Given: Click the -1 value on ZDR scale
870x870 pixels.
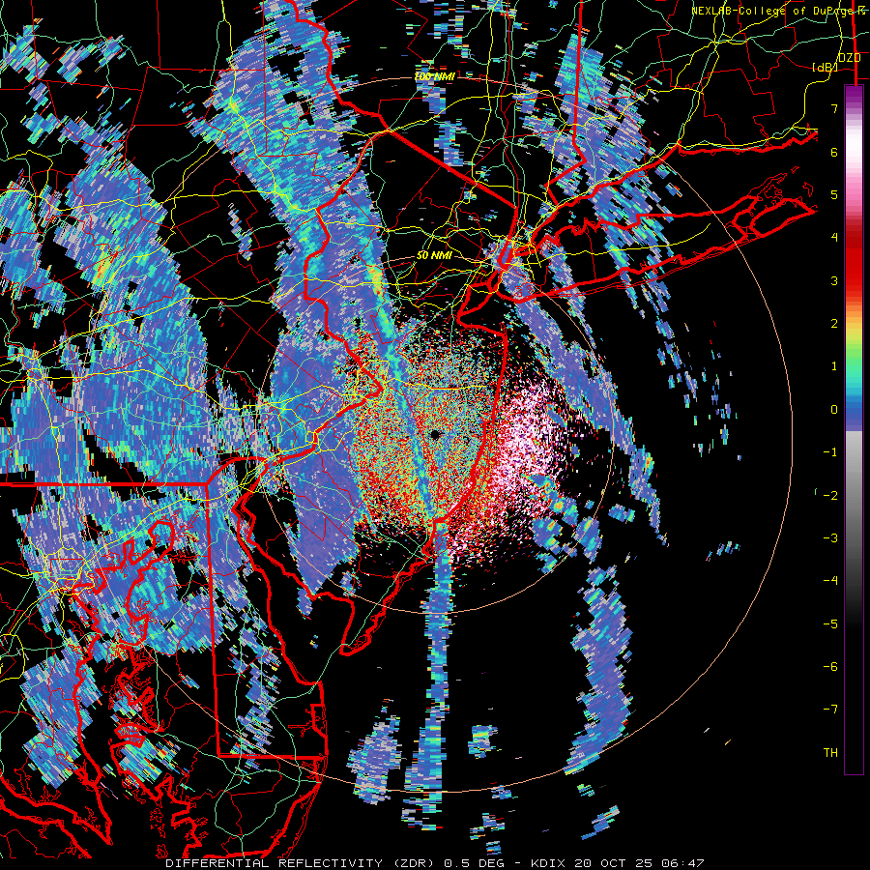Looking at the screenshot, I should coord(830,452).
